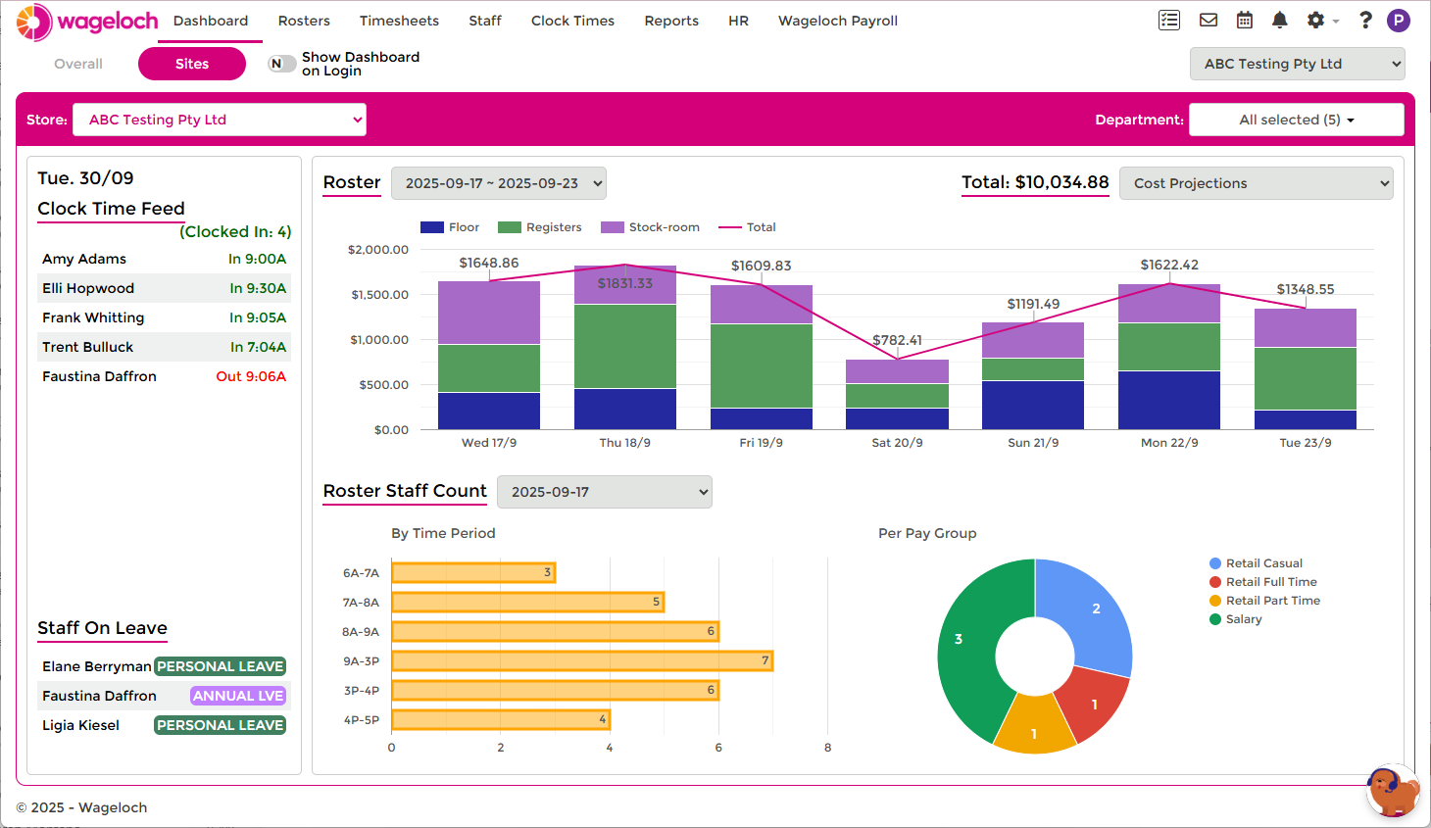
Task: Open the tasks checklist icon
Action: pos(1168,20)
